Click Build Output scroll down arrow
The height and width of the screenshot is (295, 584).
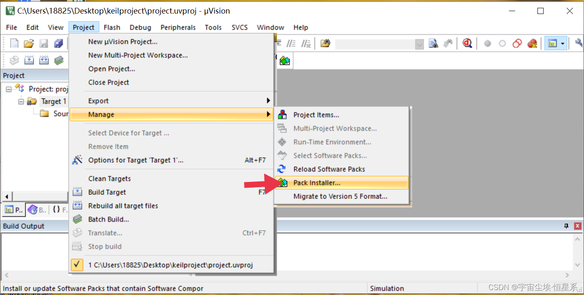(x=577, y=265)
